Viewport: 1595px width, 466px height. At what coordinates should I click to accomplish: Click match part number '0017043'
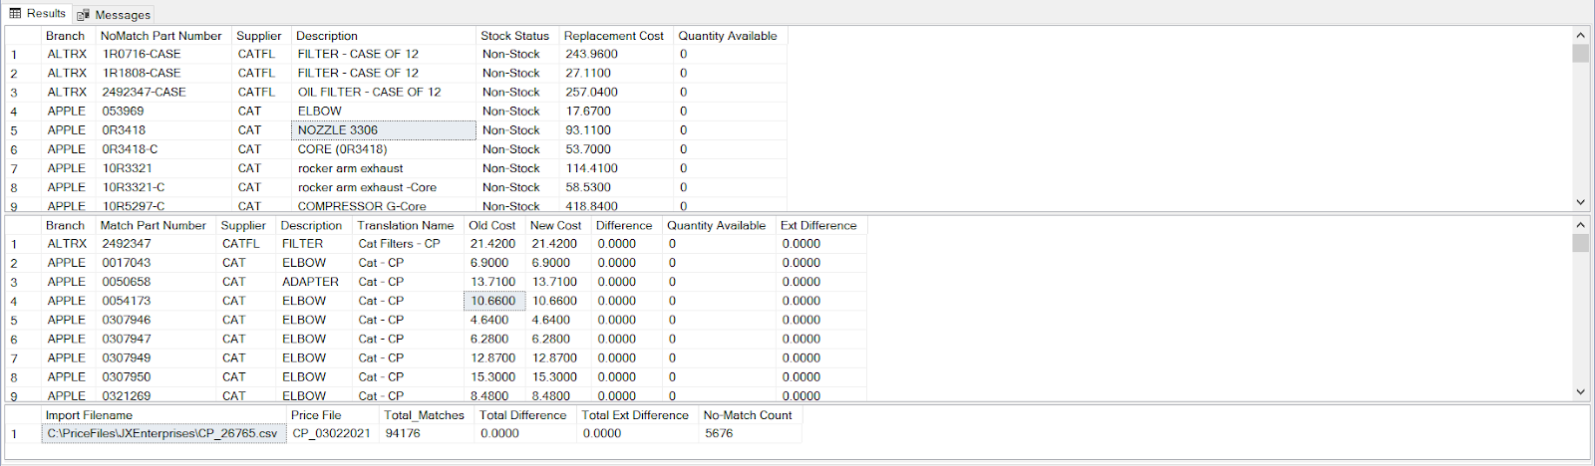click(x=157, y=263)
